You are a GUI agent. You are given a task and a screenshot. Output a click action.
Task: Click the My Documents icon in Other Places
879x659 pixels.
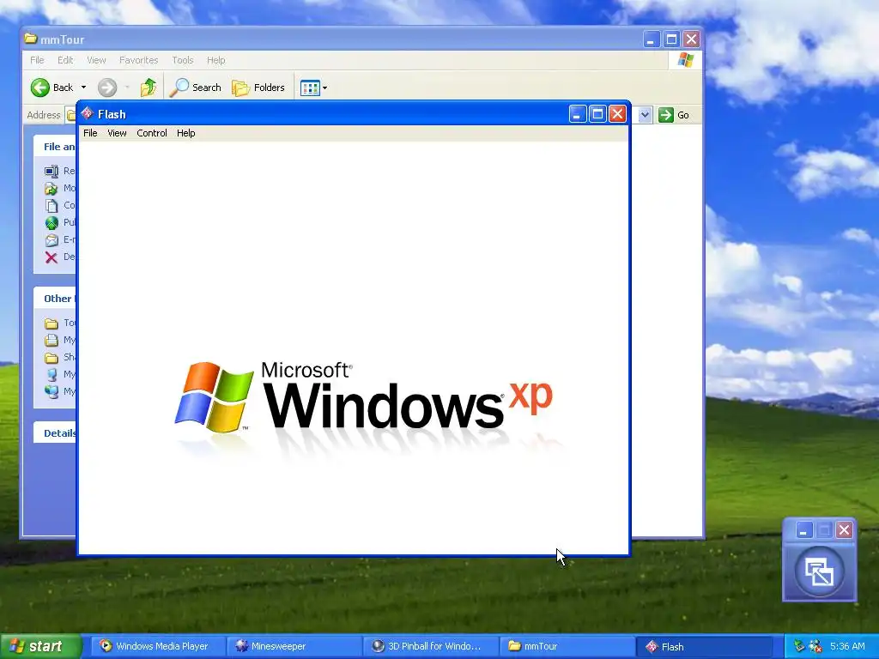click(x=51, y=340)
